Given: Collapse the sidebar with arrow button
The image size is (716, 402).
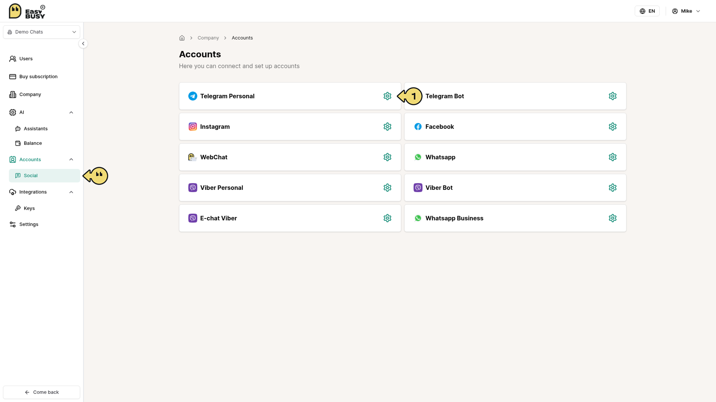Looking at the screenshot, I should click(83, 44).
